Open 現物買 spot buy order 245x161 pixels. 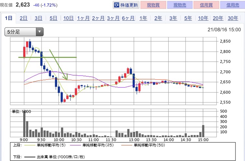(153, 5)
